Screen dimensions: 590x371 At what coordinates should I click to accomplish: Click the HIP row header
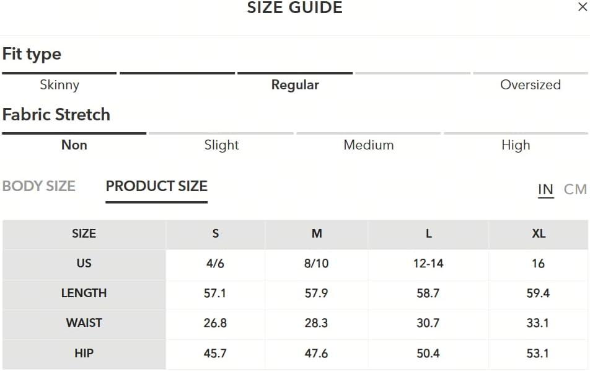(x=84, y=353)
